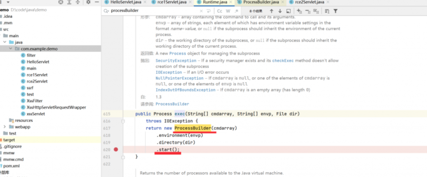427x177 pixels.
Task: Open project panel settings gear
Action: 88,2
